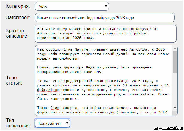184x131 pixels.
Task: Click the Категория label
Action: click(x=18, y=6)
